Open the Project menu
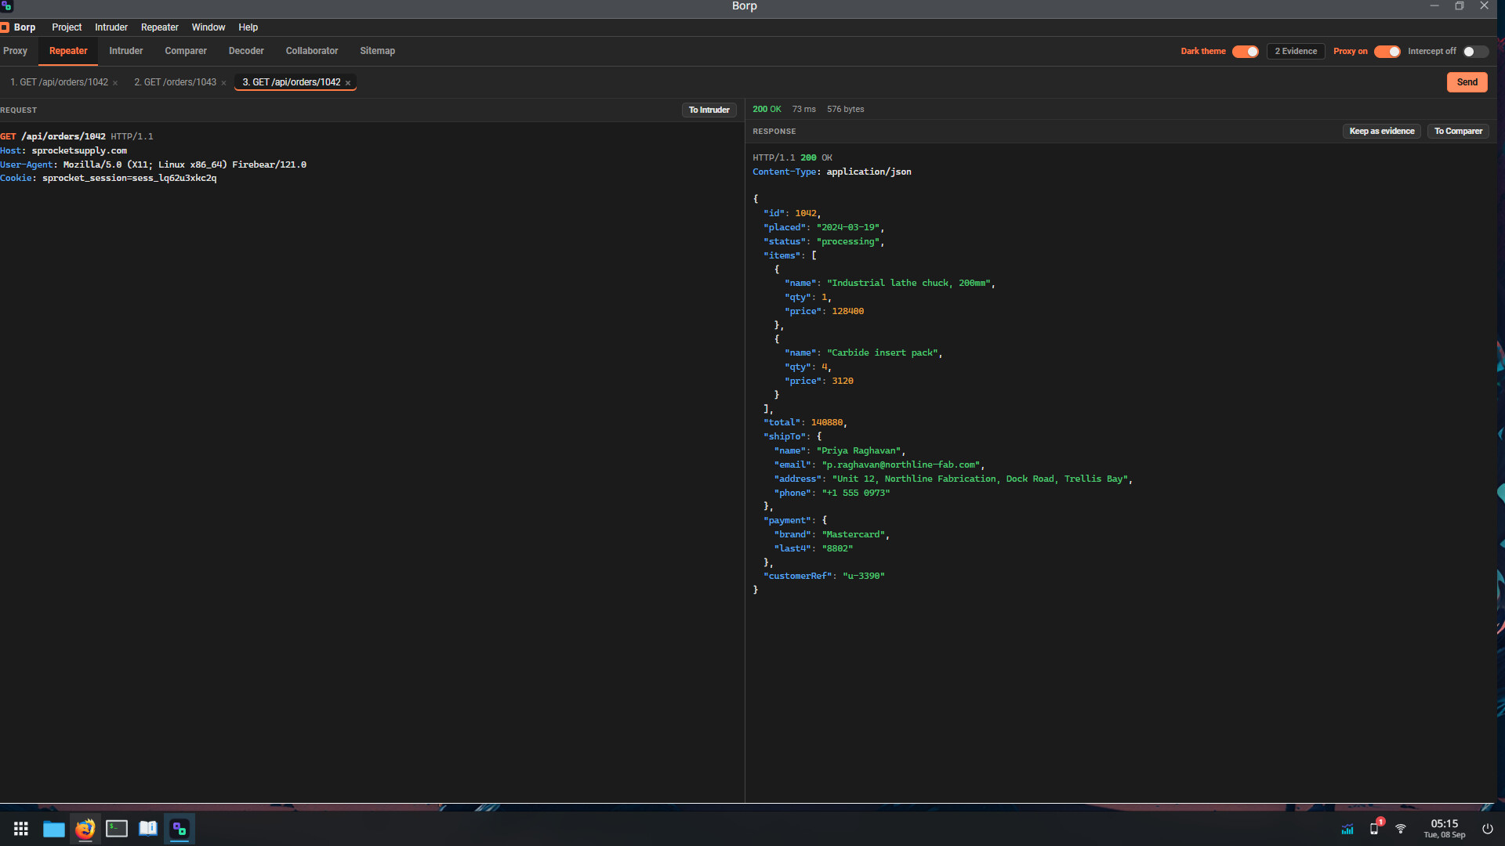The image size is (1505, 846). pos(67,27)
